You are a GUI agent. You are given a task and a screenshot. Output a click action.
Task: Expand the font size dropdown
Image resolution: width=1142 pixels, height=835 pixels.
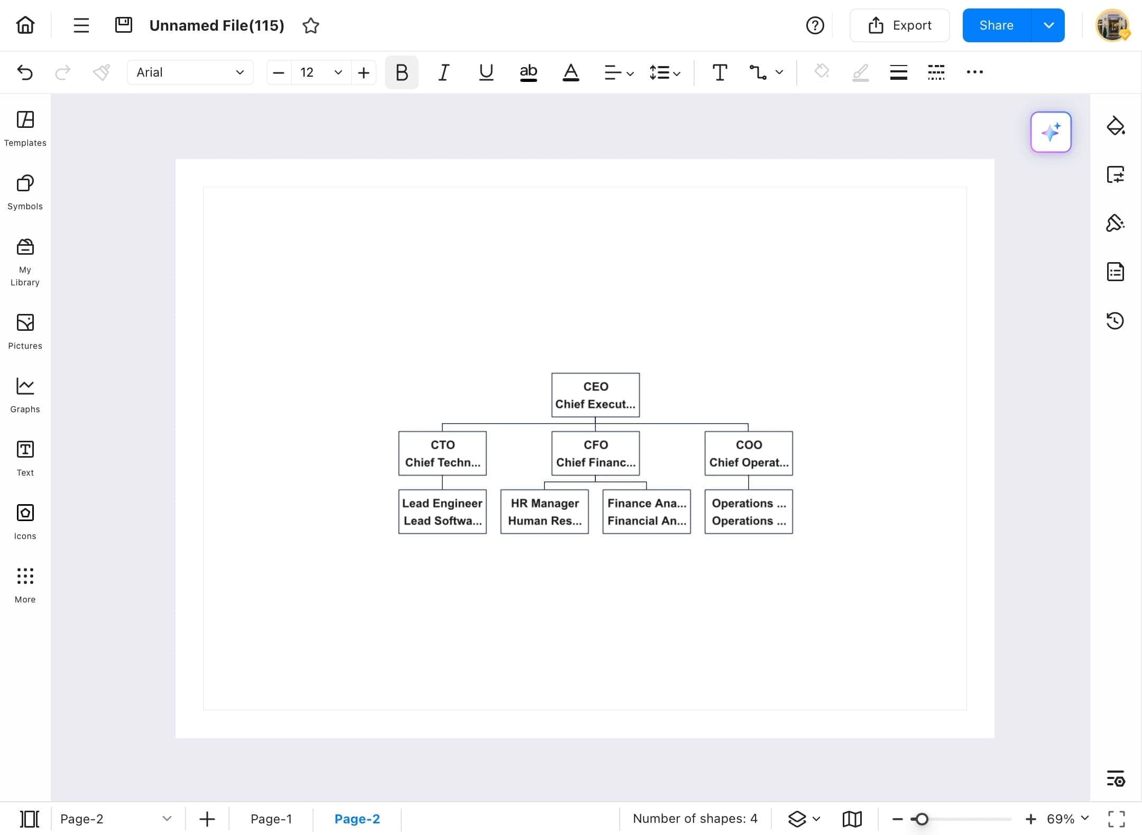point(337,72)
